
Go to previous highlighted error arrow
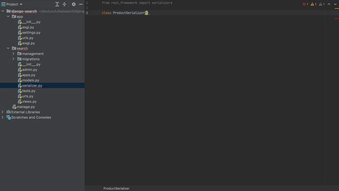pyautogui.click(x=329, y=4)
